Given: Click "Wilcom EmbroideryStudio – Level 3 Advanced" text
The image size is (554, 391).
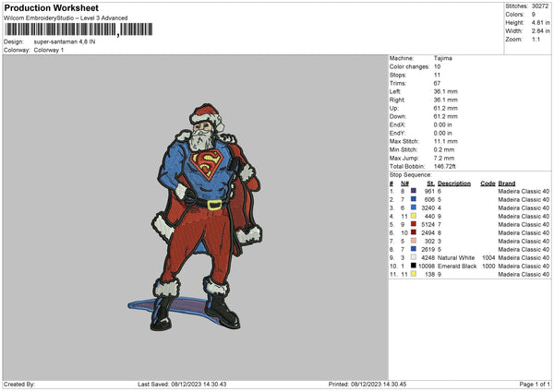Looking at the screenshot, I should click(x=66, y=18).
